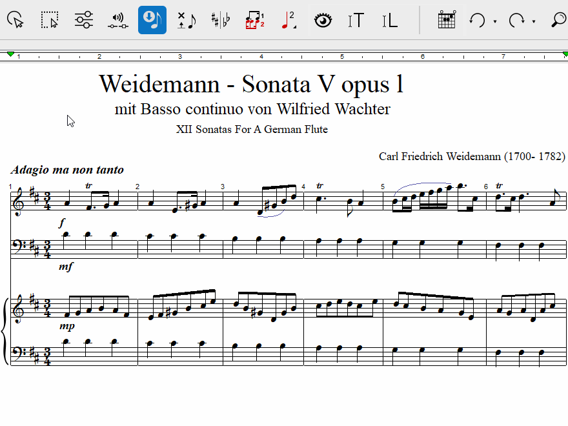Click the treble clef of top staff

tap(19, 201)
